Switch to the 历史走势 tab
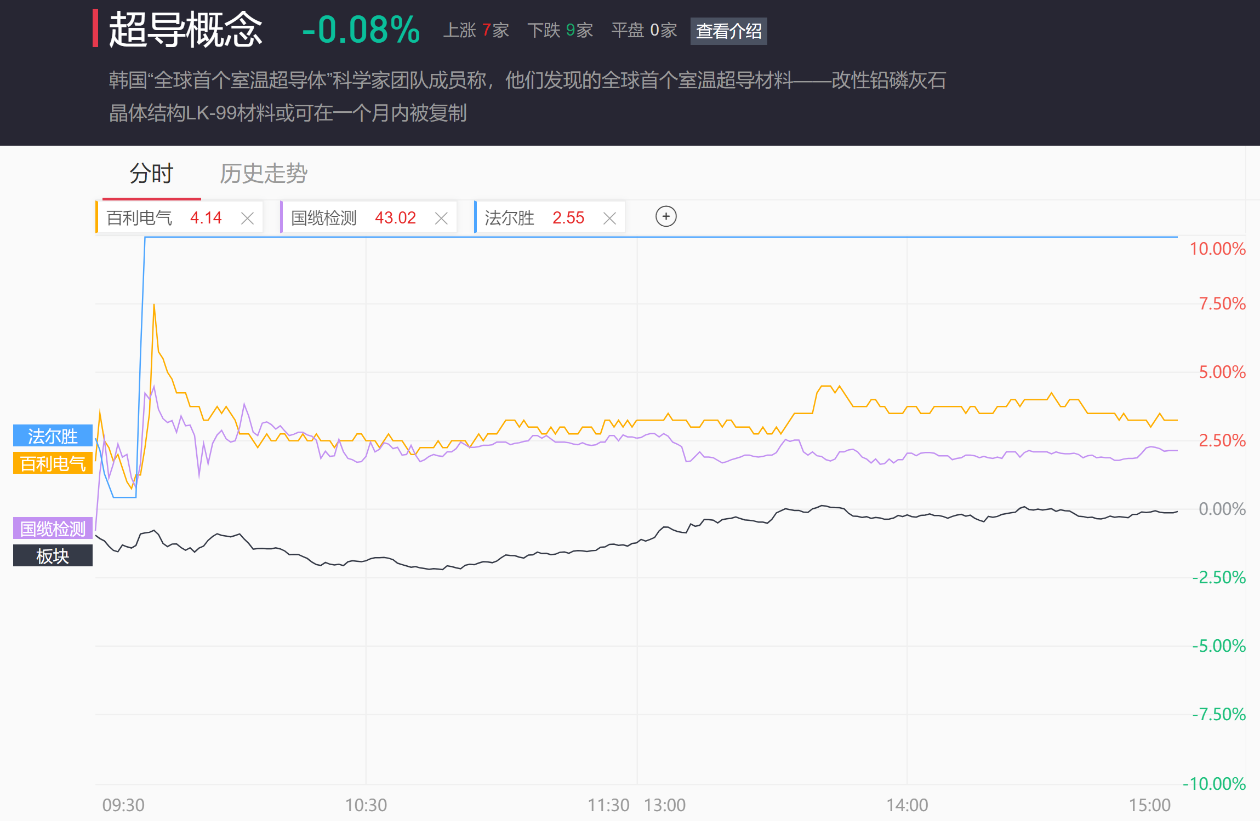 [x=264, y=174]
